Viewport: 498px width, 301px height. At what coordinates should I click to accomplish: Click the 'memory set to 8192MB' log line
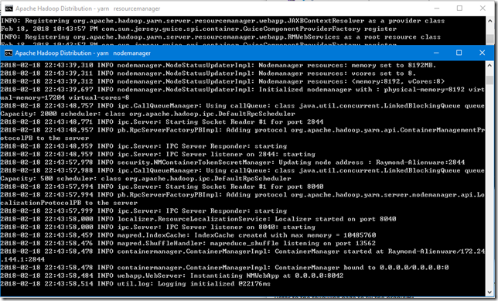point(218,66)
